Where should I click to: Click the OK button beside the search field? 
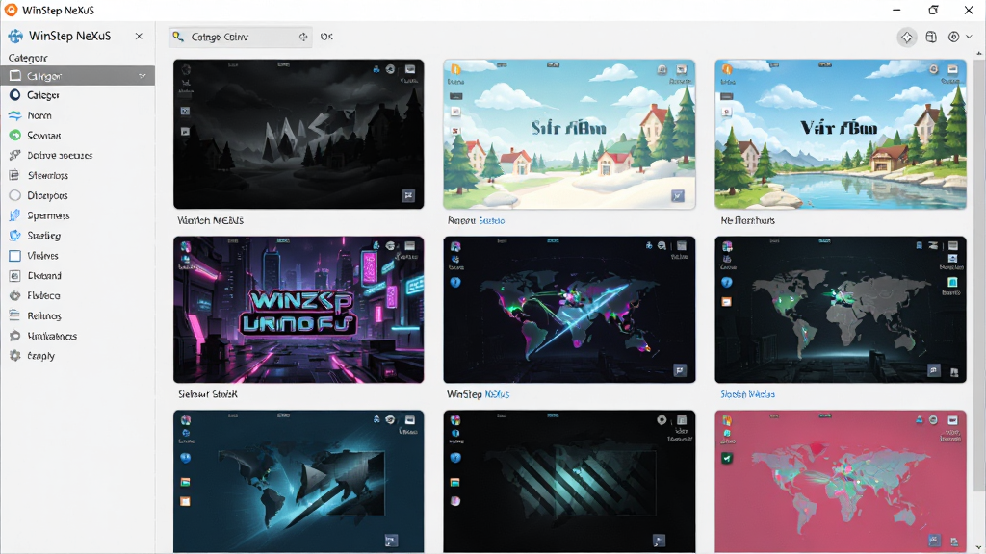tap(326, 38)
